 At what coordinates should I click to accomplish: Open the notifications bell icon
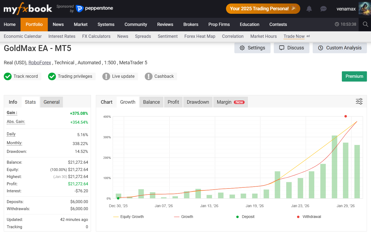(x=309, y=9)
